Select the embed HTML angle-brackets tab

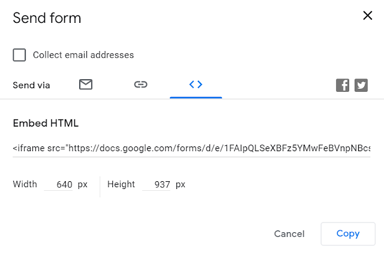(x=196, y=85)
